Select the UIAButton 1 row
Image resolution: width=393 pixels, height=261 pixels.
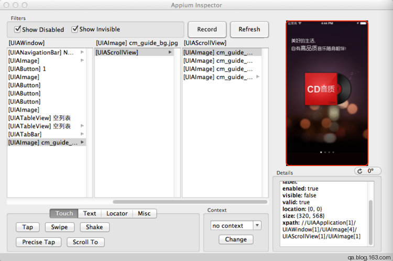pos(46,69)
